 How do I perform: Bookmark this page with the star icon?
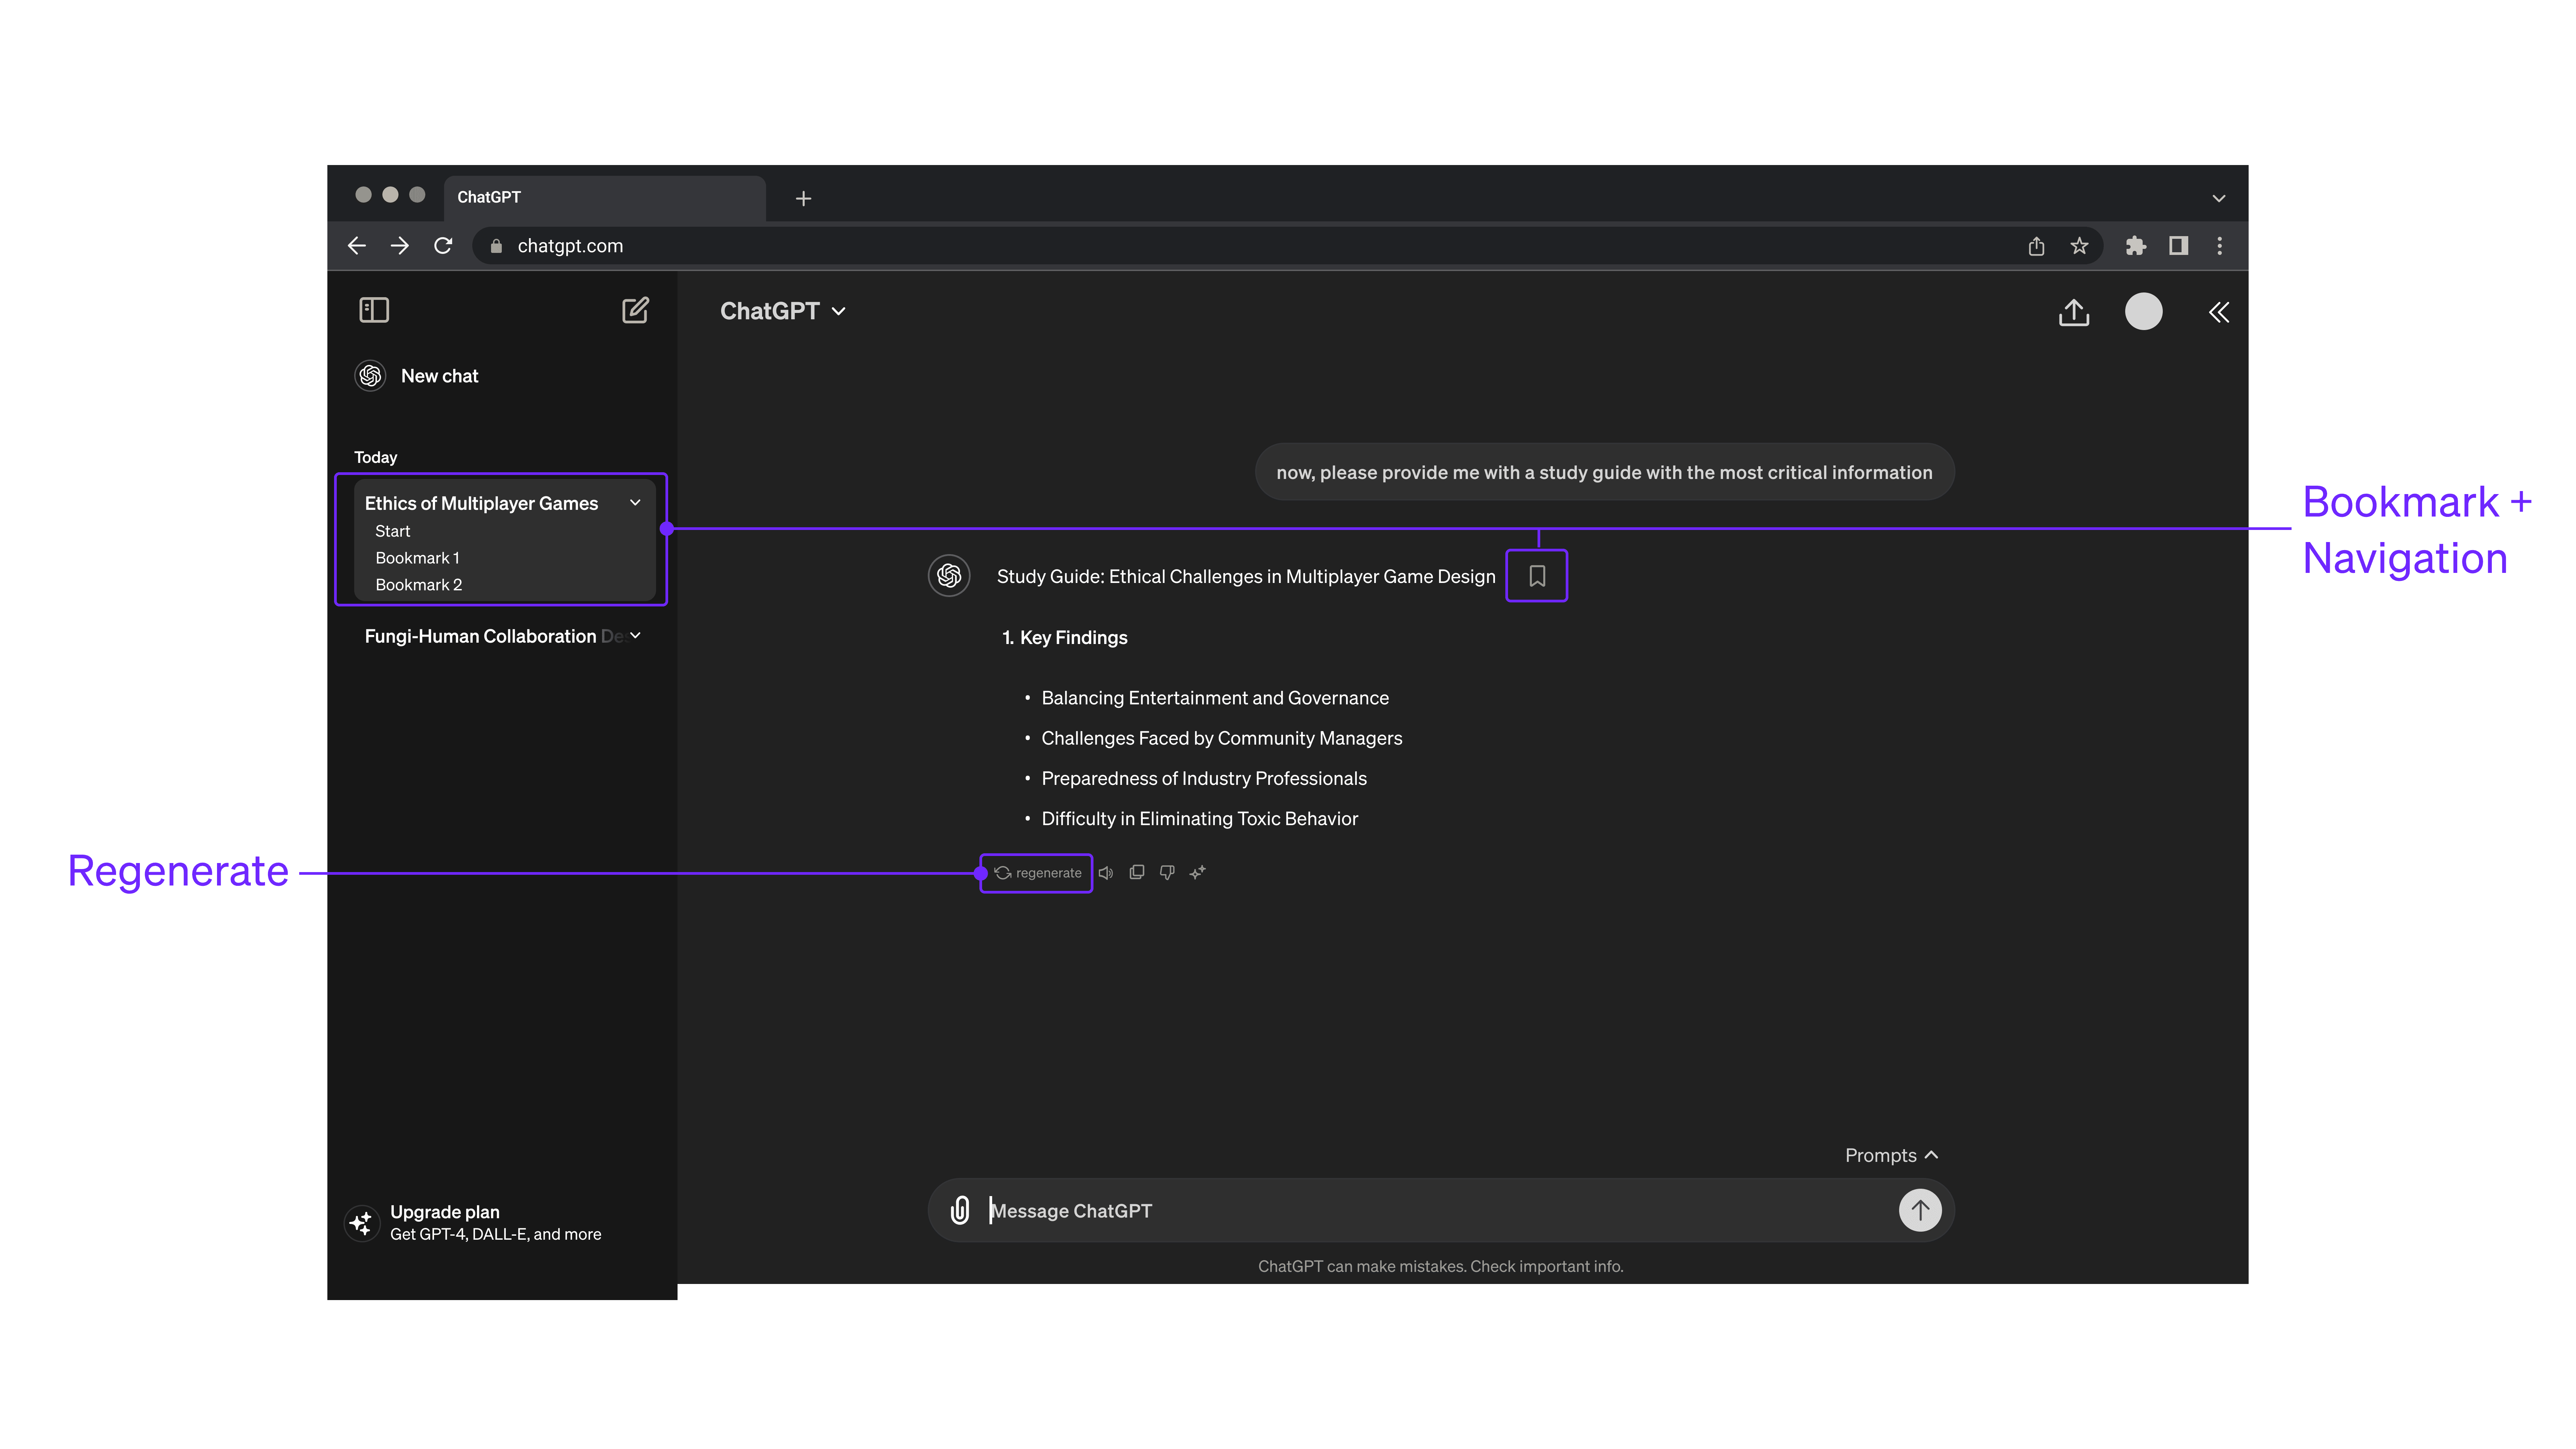(x=2079, y=246)
